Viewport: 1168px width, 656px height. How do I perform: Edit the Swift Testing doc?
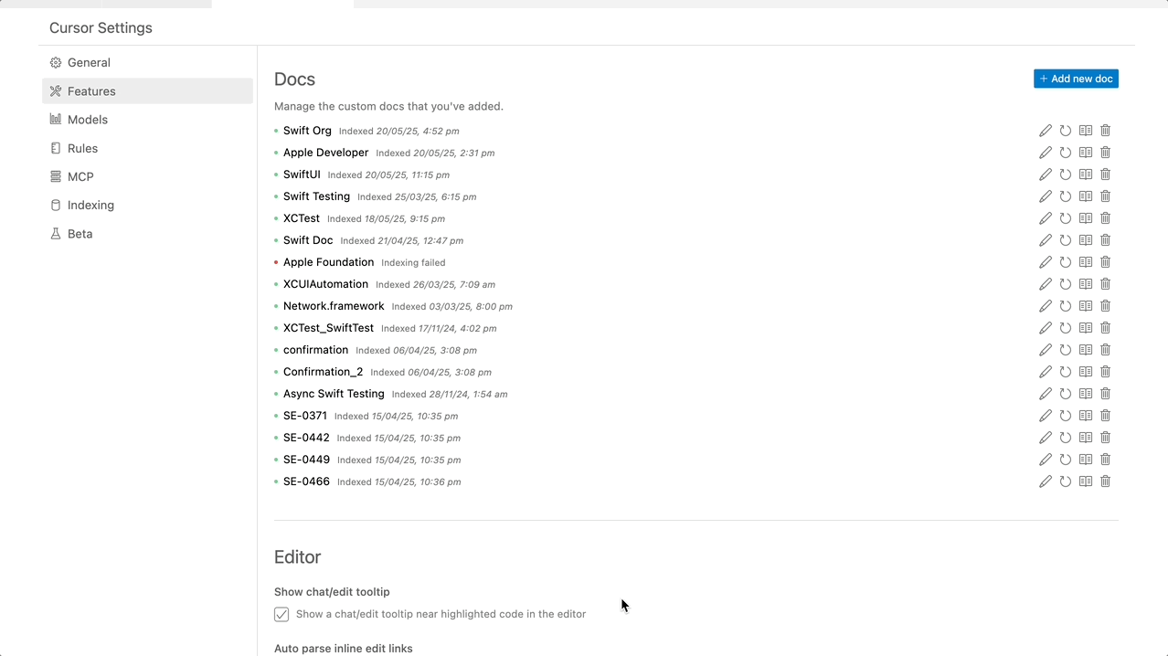coord(1046,196)
